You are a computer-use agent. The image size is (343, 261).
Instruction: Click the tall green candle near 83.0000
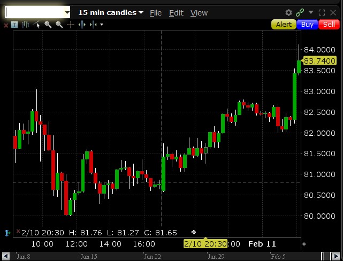(x=295, y=96)
